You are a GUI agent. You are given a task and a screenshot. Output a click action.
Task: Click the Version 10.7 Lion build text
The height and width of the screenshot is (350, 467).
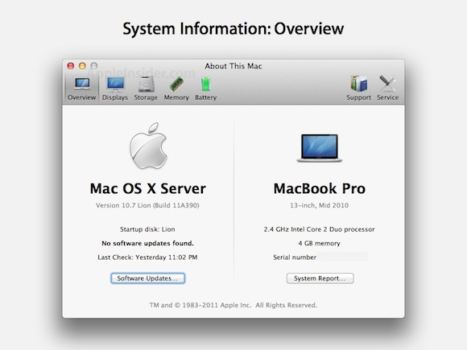point(147,205)
